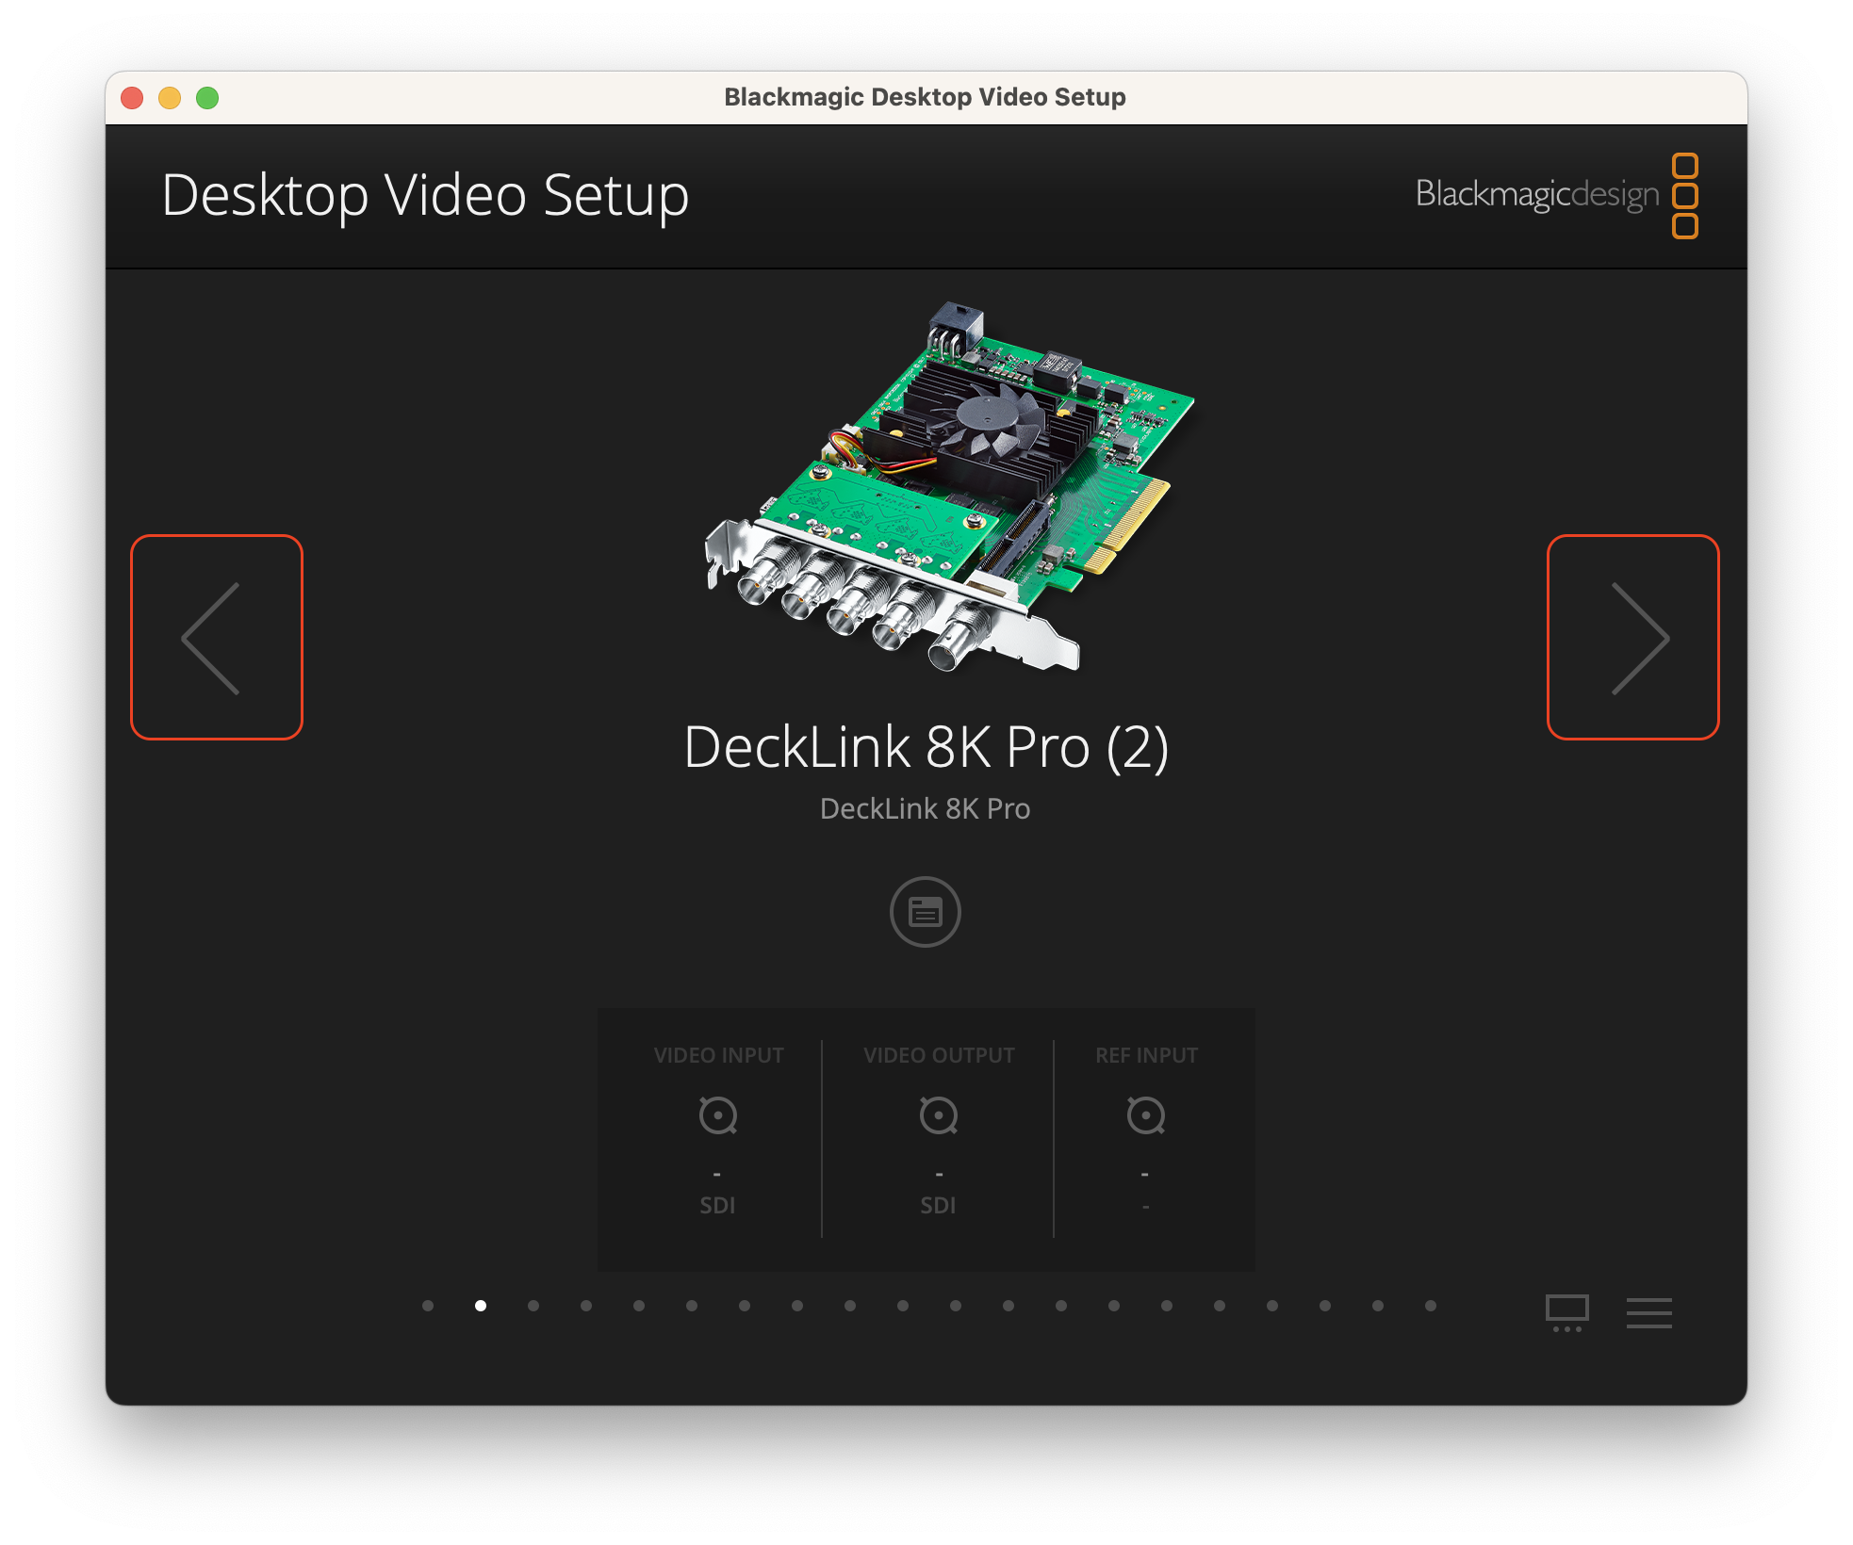Select the first page indicator dot
The image size is (1853, 1545).
(x=428, y=1306)
